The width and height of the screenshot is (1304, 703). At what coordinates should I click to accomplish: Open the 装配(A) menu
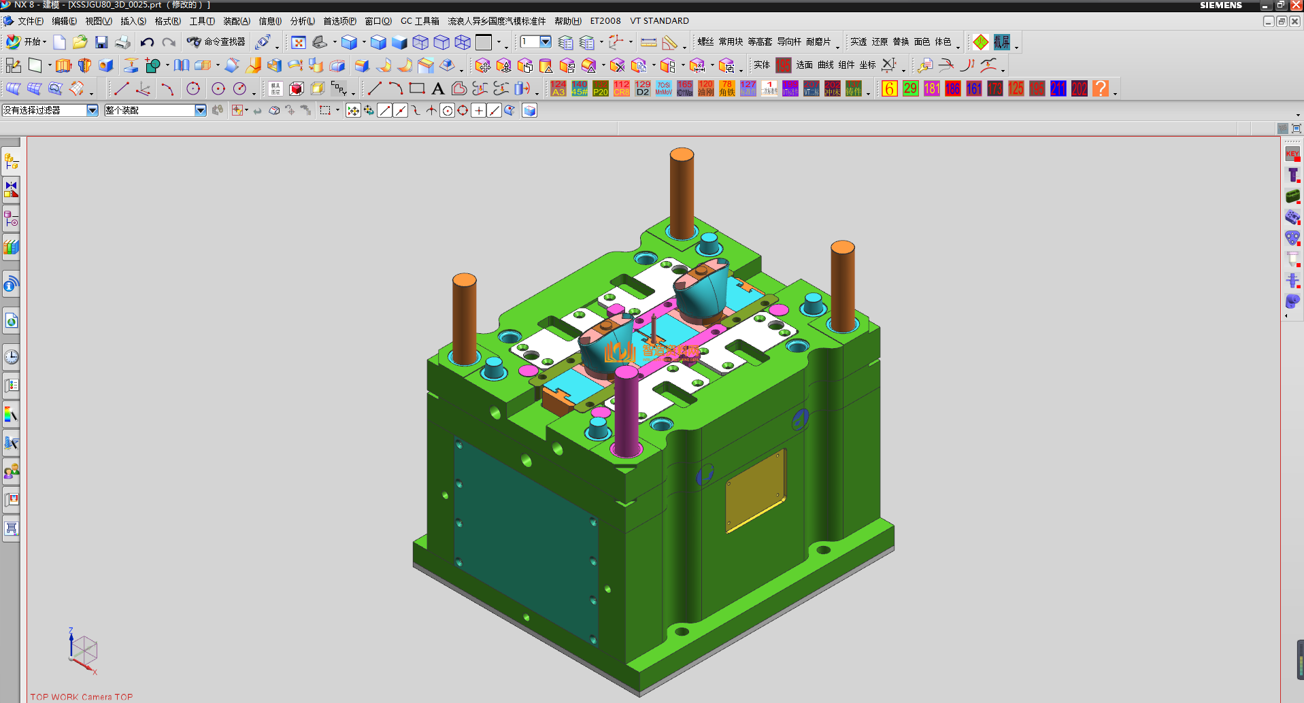(x=236, y=21)
